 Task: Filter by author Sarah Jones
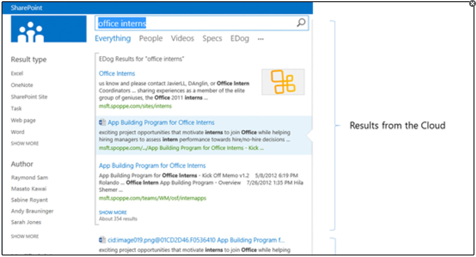click(x=26, y=222)
